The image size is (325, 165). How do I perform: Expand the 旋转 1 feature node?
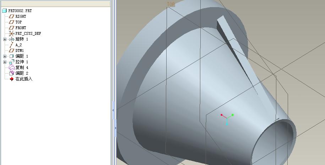(5, 39)
